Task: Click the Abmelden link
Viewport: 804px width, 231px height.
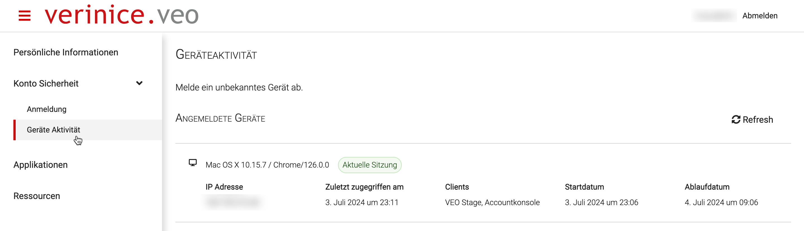Action: (x=760, y=16)
